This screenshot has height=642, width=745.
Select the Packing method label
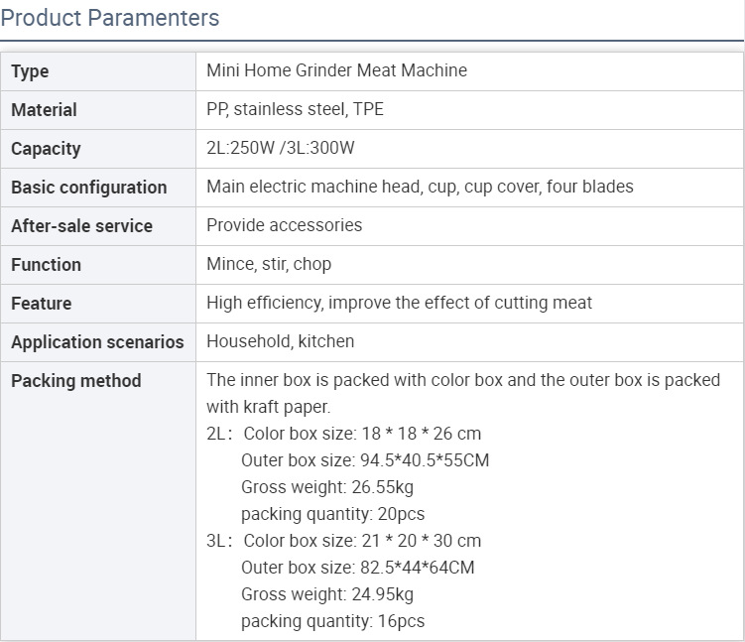75,381
